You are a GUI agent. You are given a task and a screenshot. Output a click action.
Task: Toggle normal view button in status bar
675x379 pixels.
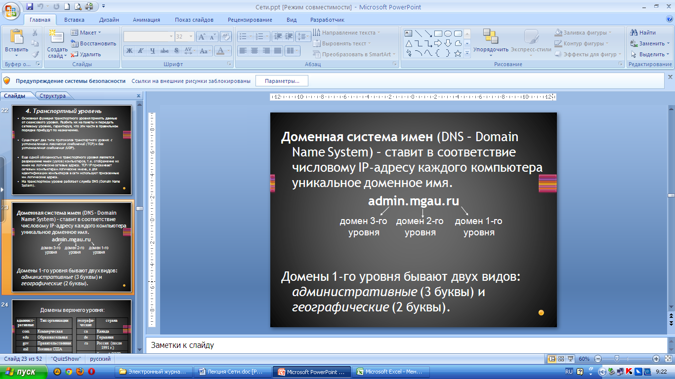pyautogui.click(x=552, y=359)
